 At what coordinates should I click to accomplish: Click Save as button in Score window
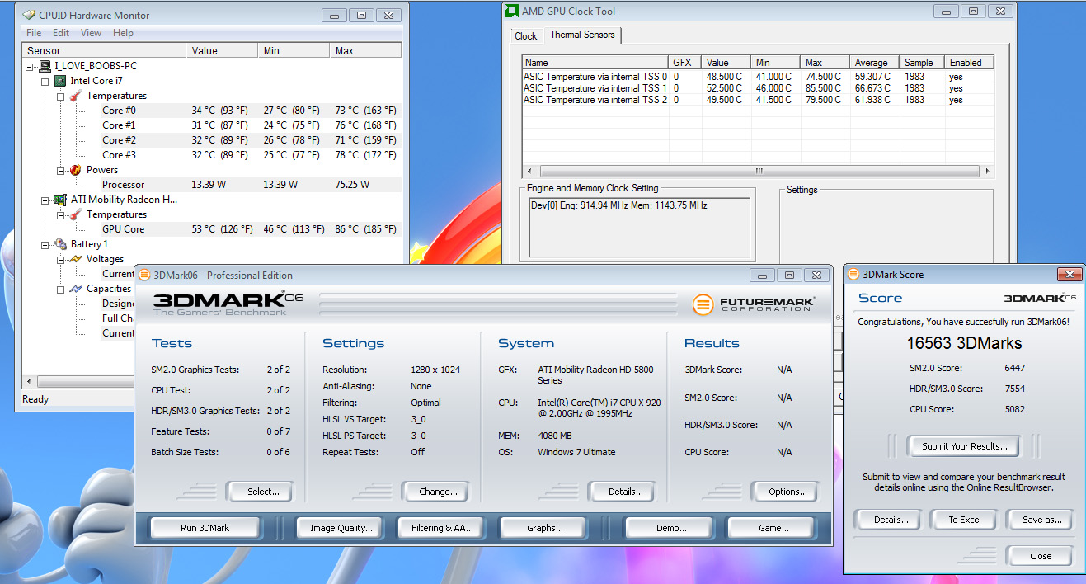click(1041, 520)
